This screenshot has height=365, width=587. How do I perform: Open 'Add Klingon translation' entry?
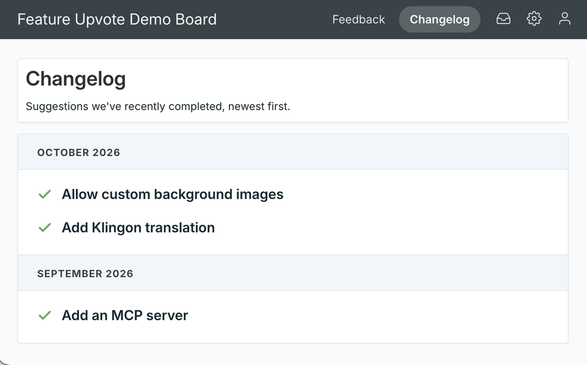coord(138,227)
